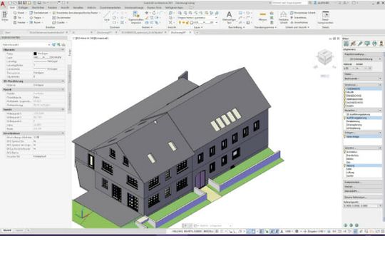Select the circle tool in Zeichnen panel
The image size is (385, 266).
tap(115, 18)
